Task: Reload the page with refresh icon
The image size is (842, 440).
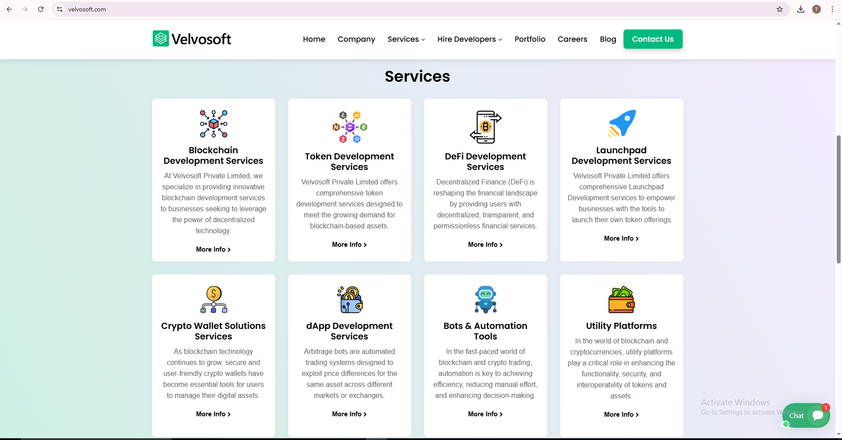Action: [41, 9]
